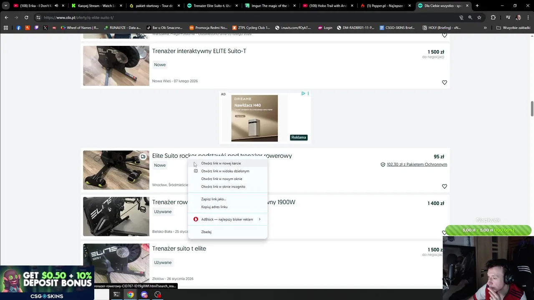Viewport: 534px width, 300px height.
Task: Select 'Otwórz link w nowym oknie'
Action: [x=228, y=179]
